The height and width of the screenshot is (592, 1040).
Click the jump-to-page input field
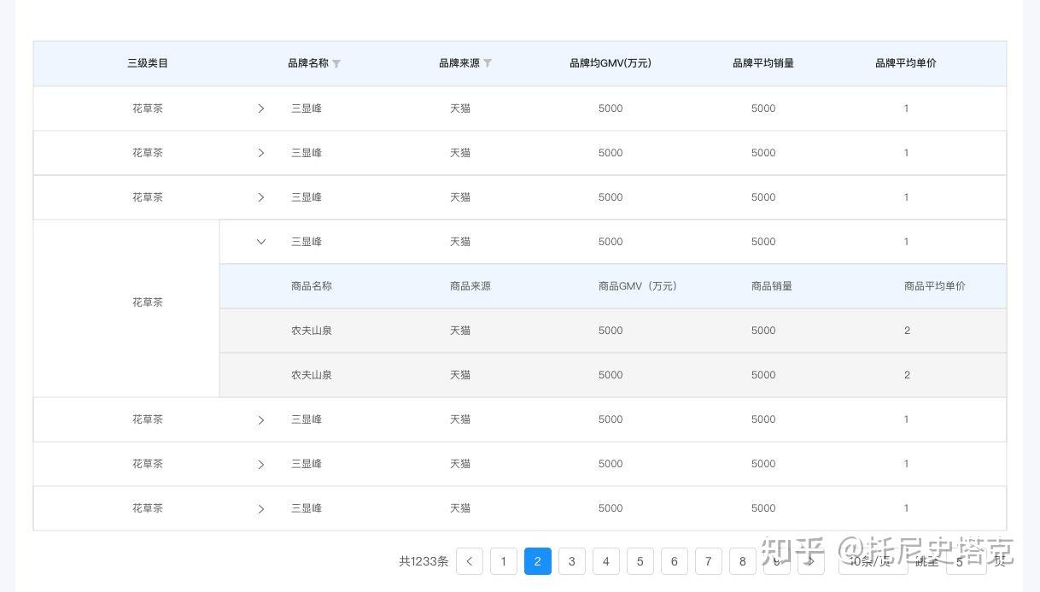966,561
